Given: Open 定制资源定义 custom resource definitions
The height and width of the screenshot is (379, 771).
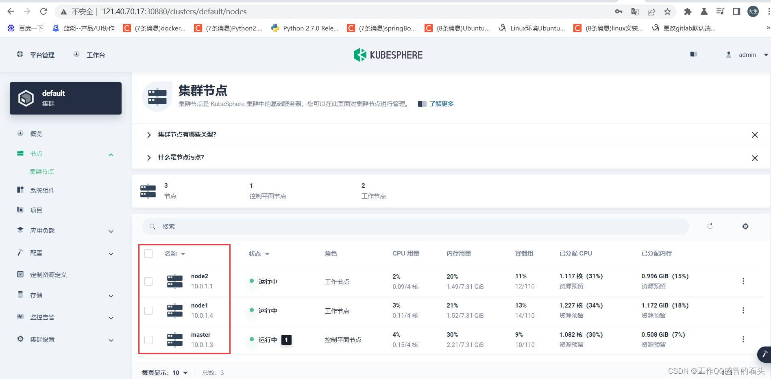Looking at the screenshot, I should pyautogui.click(x=48, y=275).
